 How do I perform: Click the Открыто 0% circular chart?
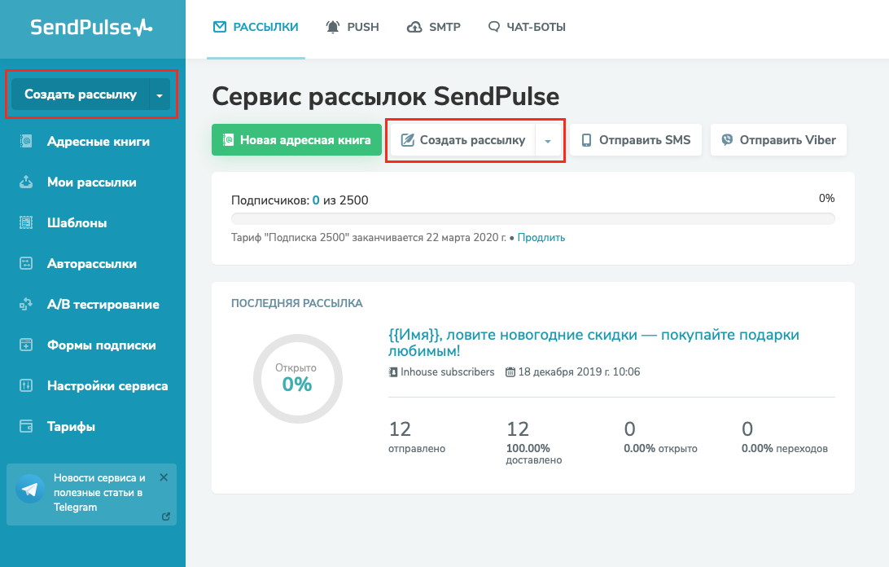coord(298,379)
